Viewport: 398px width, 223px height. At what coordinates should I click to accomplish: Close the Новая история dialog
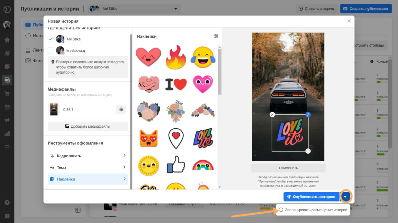coord(349,21)
